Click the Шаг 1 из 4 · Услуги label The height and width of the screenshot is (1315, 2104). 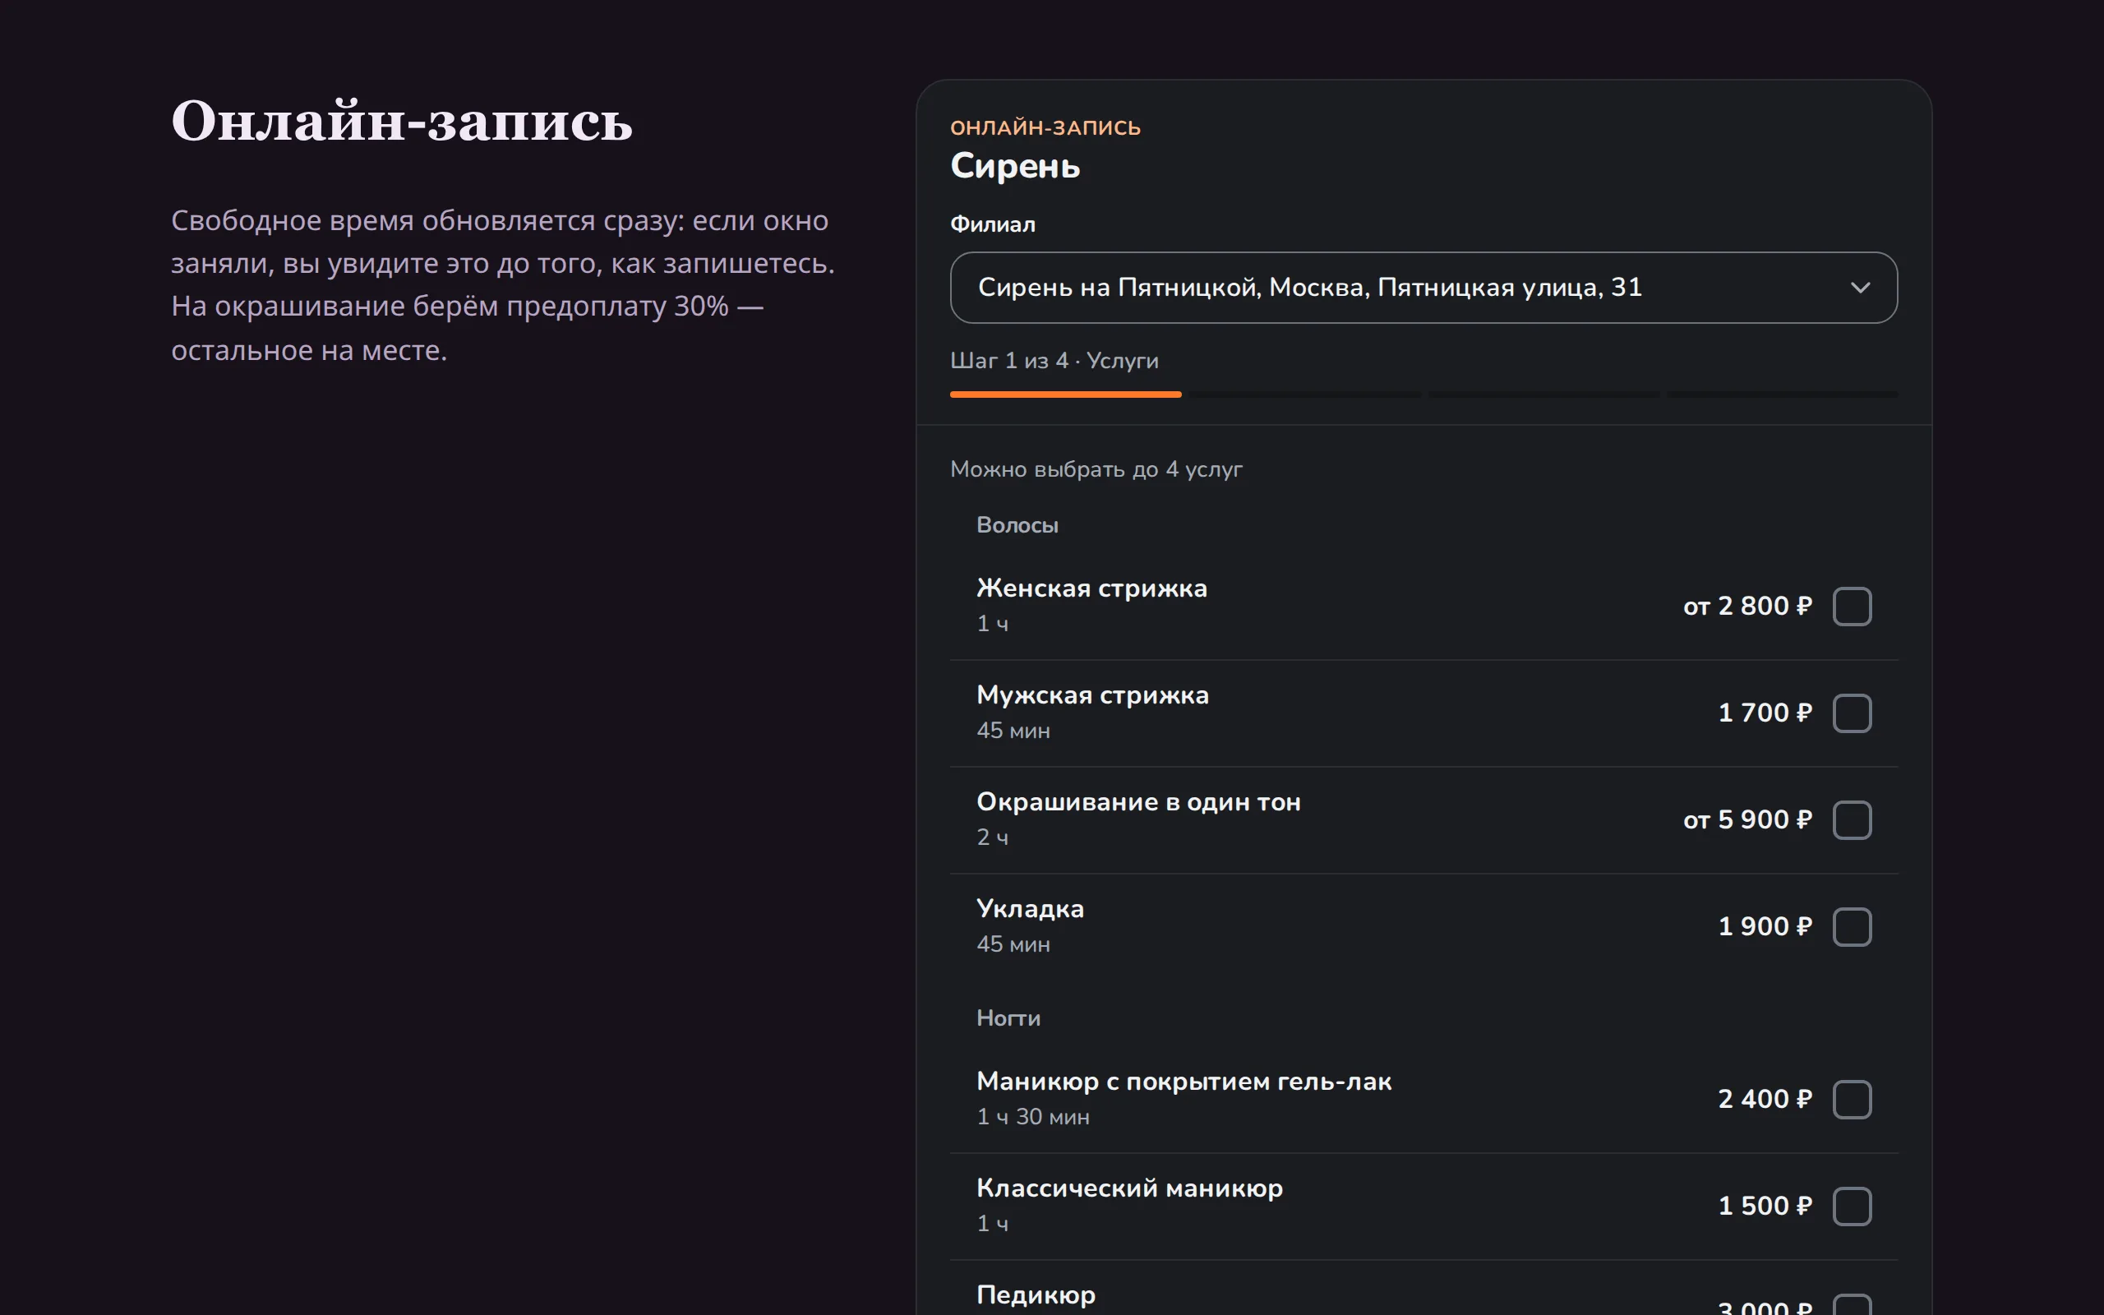[x=1054, y=361]
